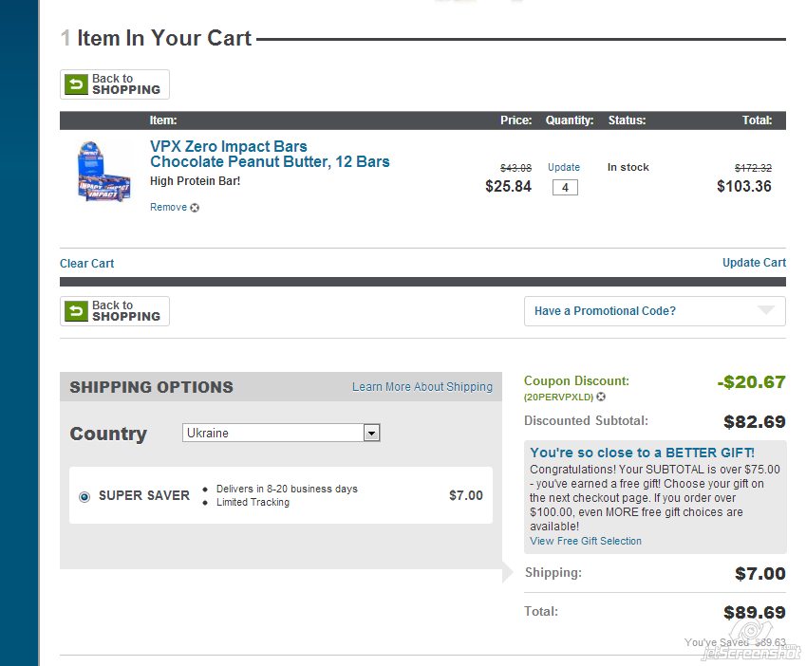Click the VPX Zero Impact Bars product image
The width and height of the screenshot is (806, 666).
tap(103, 170)
